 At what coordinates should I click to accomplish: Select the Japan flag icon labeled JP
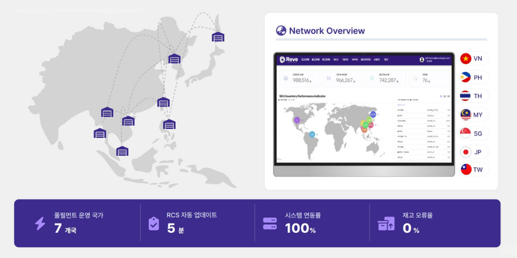point(466,152)
